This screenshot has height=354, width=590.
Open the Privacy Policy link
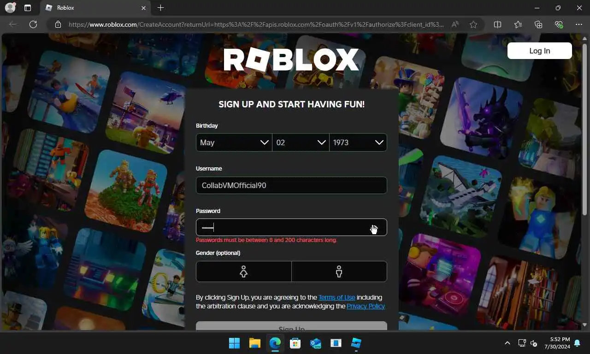point(366,306)
